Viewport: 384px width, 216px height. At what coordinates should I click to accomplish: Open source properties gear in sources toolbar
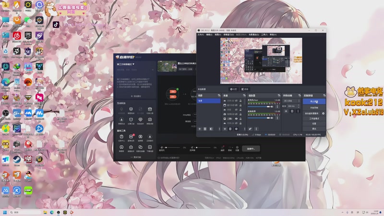[236, 129]
